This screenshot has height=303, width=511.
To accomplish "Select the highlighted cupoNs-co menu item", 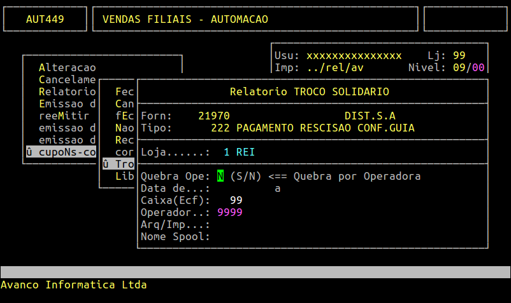I will point(61,152).
